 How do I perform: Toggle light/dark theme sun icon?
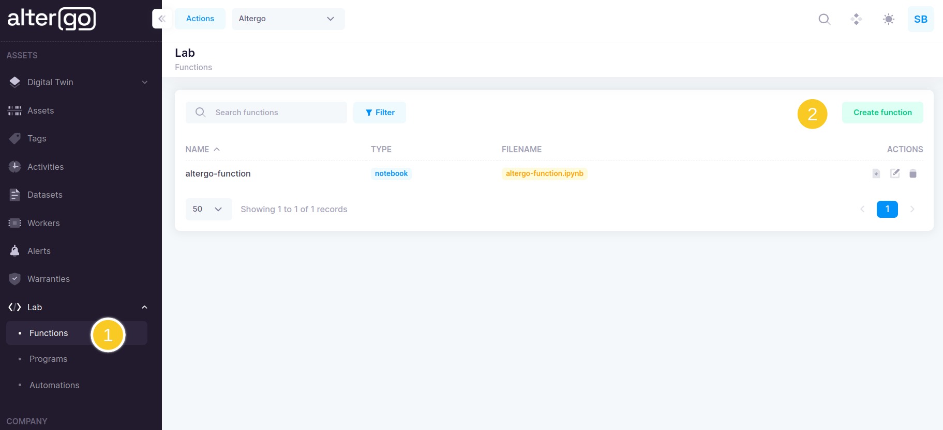pos(888,19)
